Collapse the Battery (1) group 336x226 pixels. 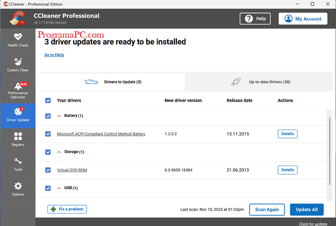tap(59, 116)
